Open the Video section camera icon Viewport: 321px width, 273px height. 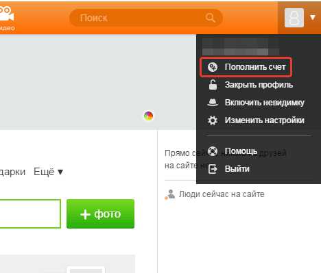(6, 14)
